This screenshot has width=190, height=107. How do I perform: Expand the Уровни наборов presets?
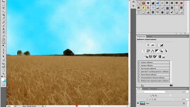pyautogui.click(x=139, y=62)
